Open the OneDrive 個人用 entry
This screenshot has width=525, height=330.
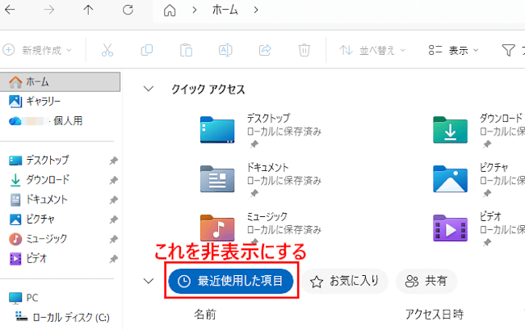point(45,121)
